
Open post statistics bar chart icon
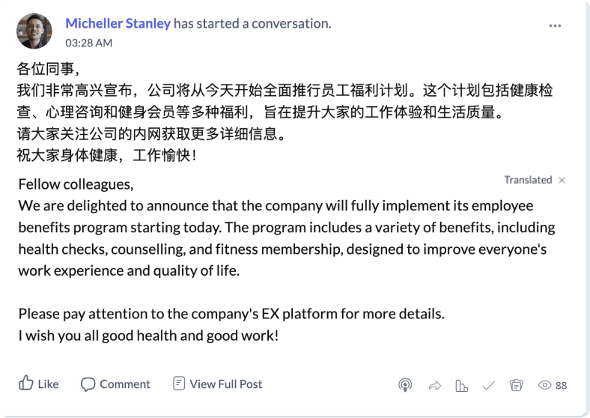[x=461, y=385]
